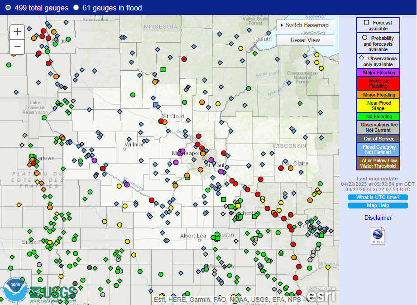Screen dimensions: 417x305
Task: Select the green gauge near Saint Croix label
Action: [249, 89]
